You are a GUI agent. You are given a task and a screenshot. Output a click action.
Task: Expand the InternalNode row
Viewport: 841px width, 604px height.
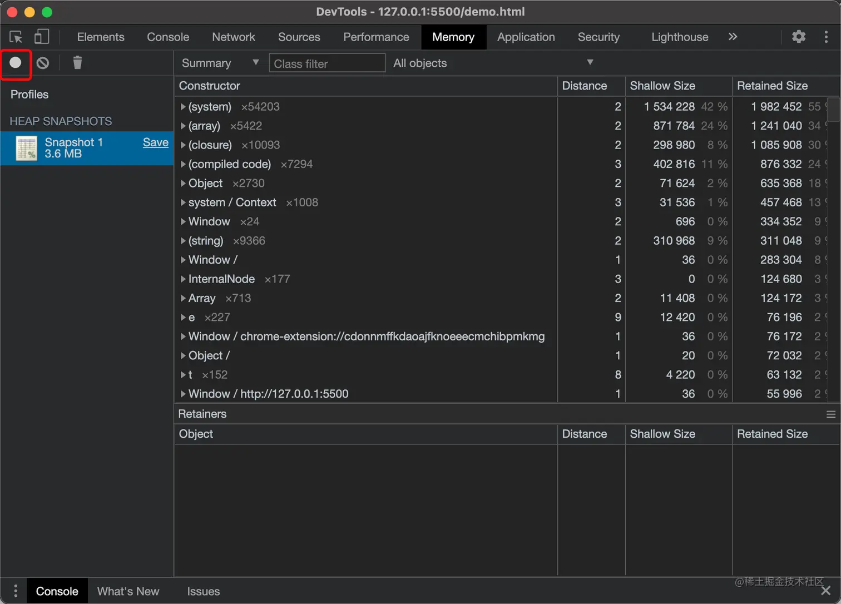tap(183, 279)
